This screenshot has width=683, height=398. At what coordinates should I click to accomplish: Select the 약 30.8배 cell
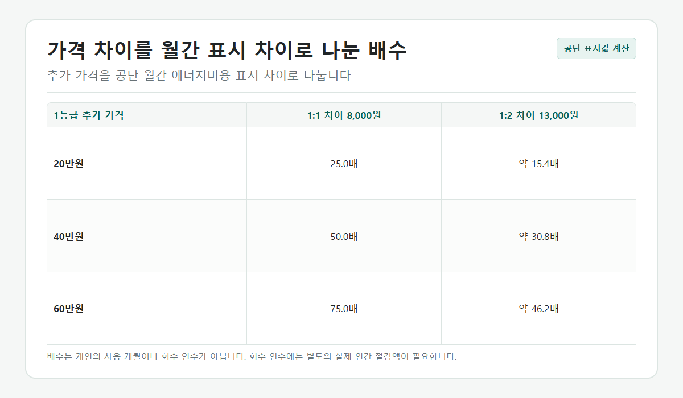[538, 236]
